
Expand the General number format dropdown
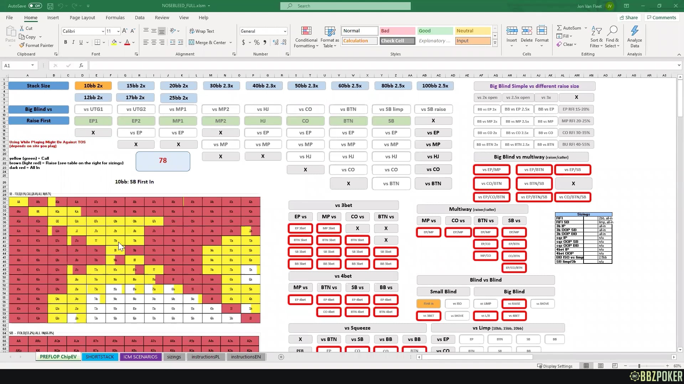click(x=285, y=31)
